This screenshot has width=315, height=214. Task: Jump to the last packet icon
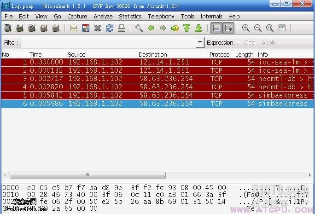[x=198, y=28]
